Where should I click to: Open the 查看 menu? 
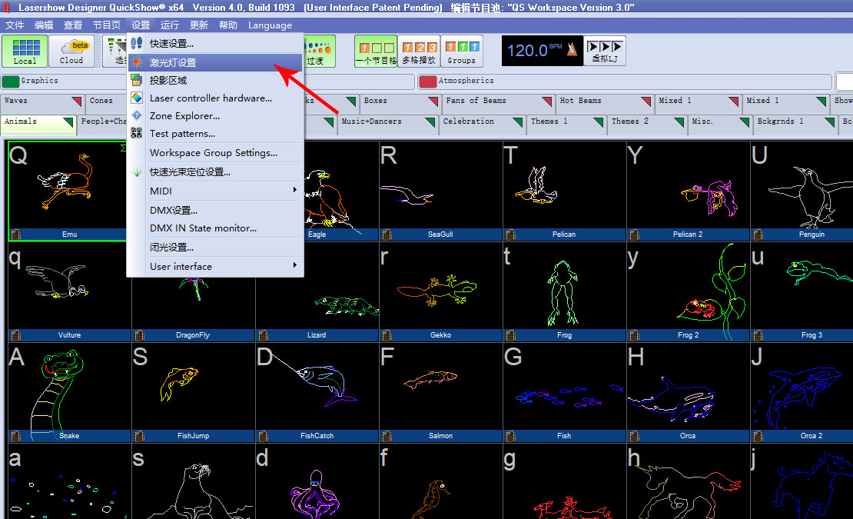(x=73, y=25)
